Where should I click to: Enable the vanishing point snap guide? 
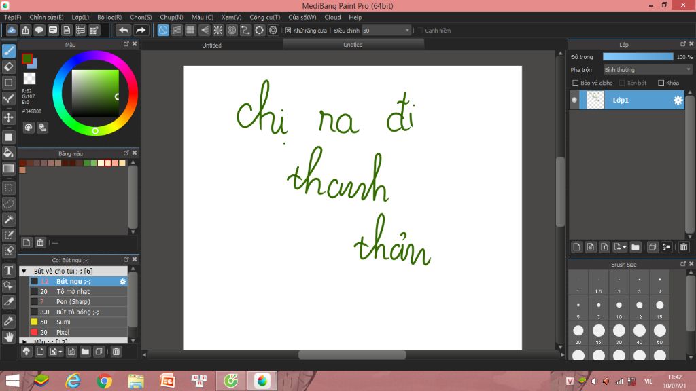pyautogui.click(x=204, y=30)
